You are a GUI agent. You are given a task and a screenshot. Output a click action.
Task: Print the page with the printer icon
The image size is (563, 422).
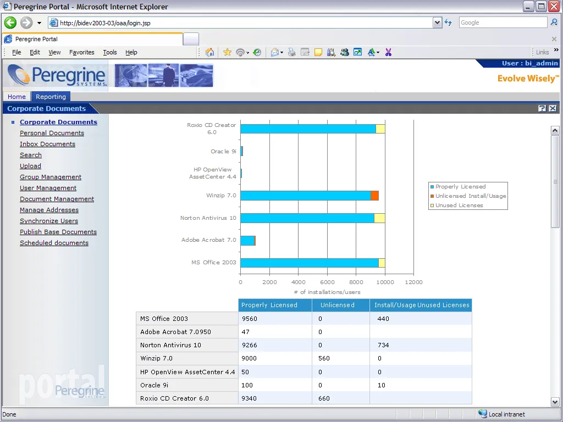point(291,52)
